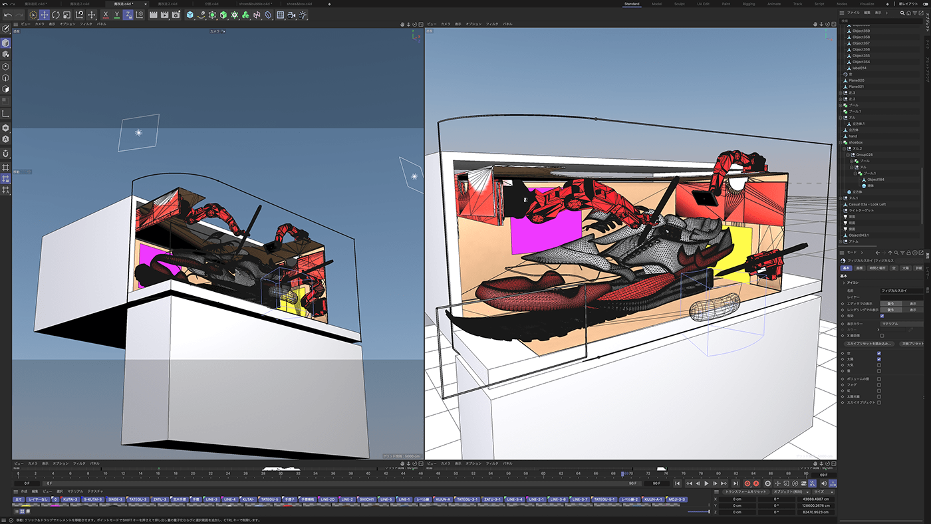Open the 表示カラー dropdown
The height and width of the screenshot is (524, 931).
coord(902,324)
